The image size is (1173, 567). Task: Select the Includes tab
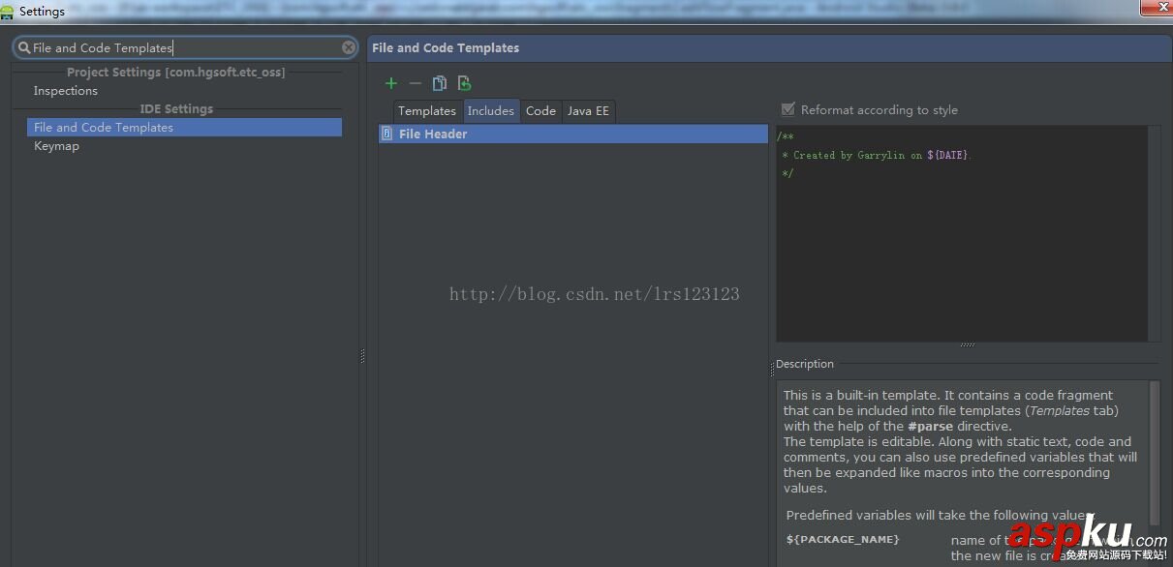pos(490,110)
